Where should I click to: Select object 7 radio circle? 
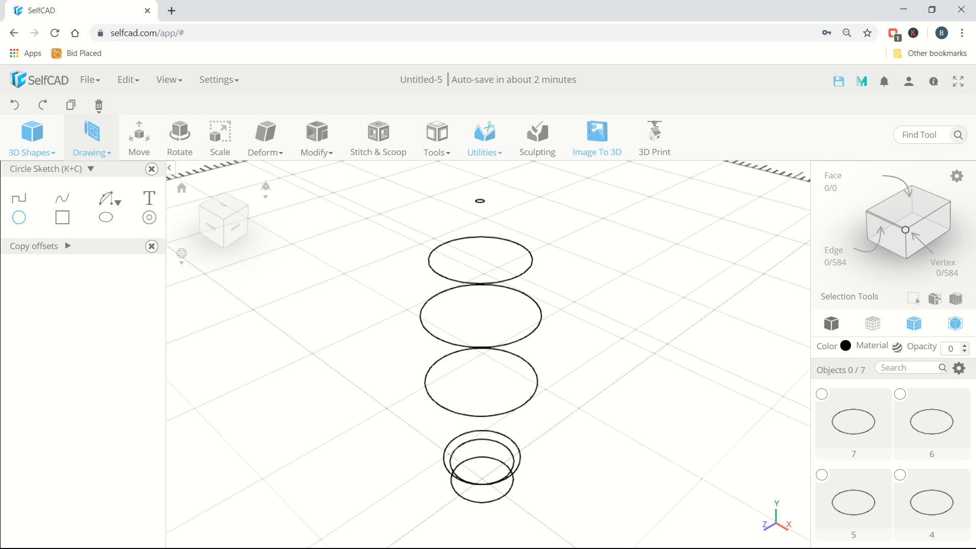tap(821, 394)
